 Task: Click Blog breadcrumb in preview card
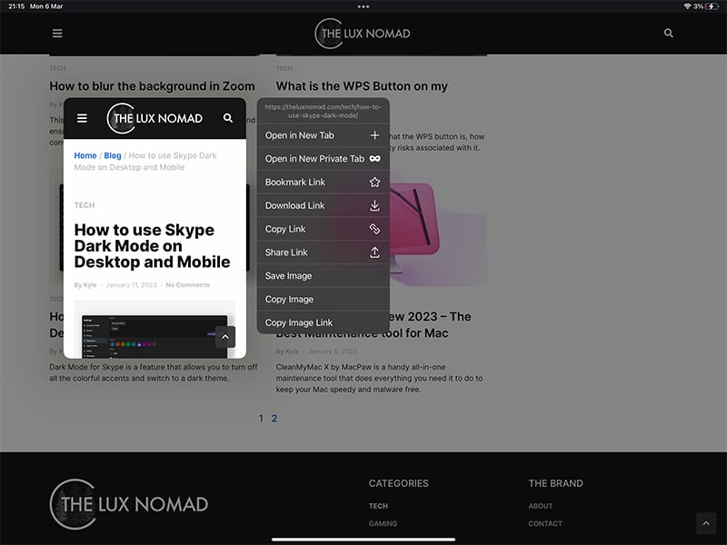click(x=113, y=155)
